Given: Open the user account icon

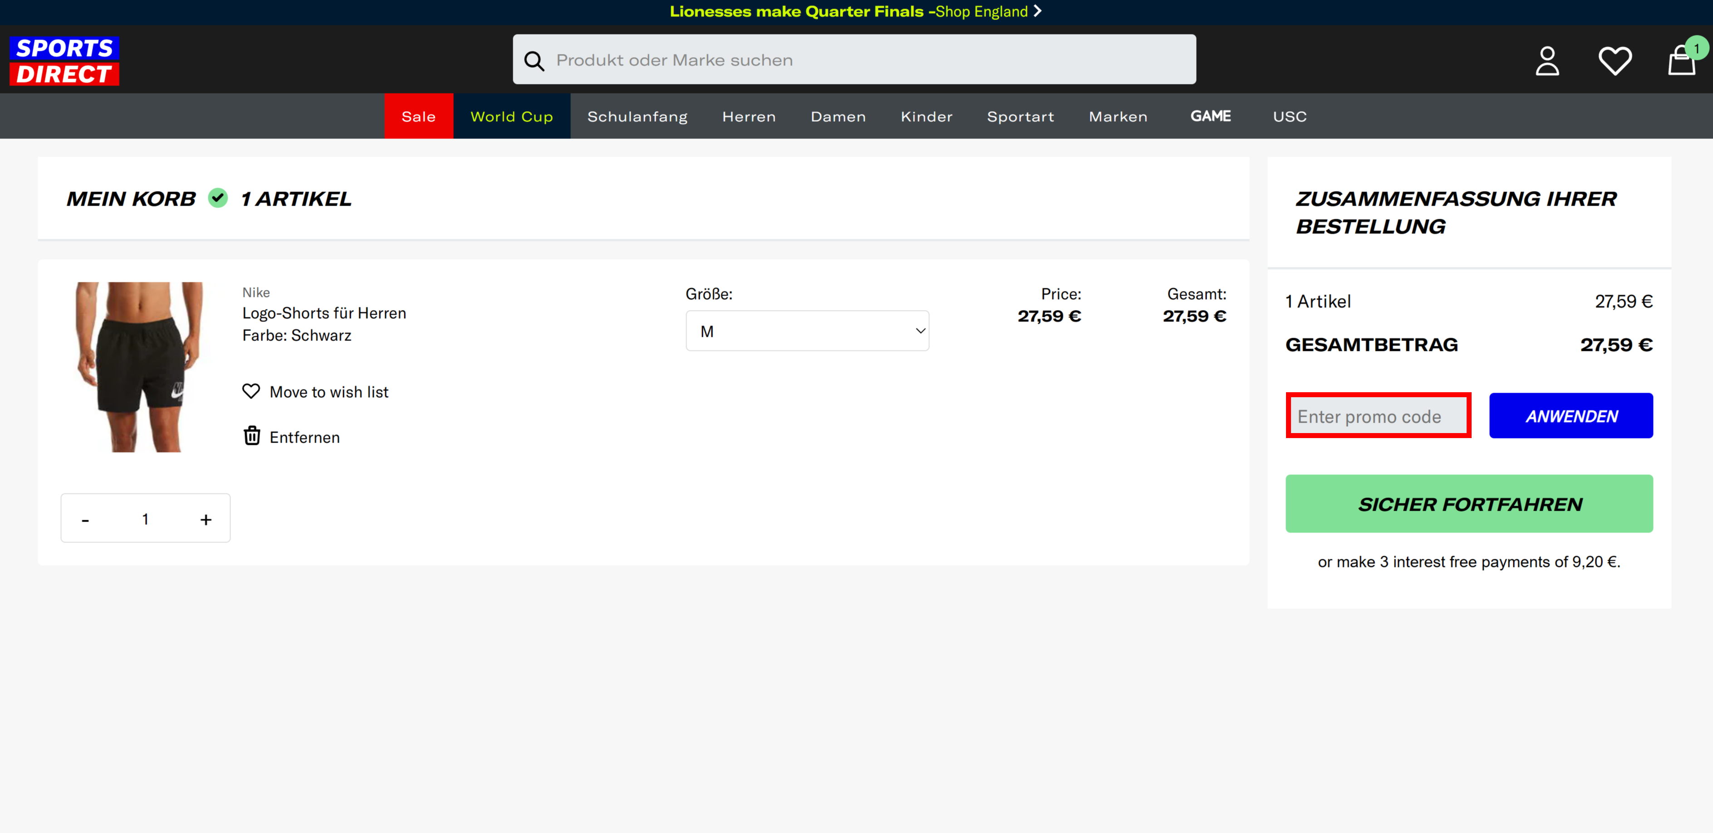Looking at the screenshot, I should pos(1547,60).
